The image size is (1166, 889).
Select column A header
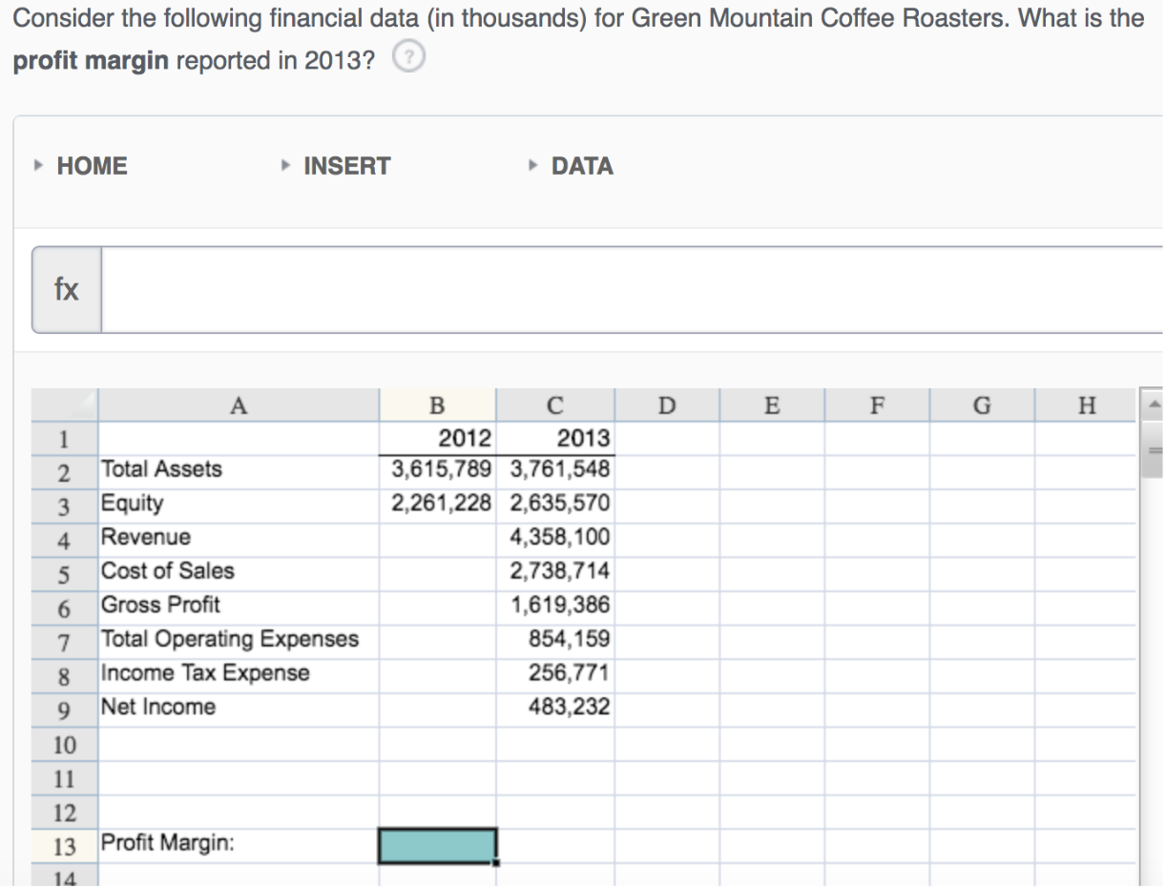point(239,405)
